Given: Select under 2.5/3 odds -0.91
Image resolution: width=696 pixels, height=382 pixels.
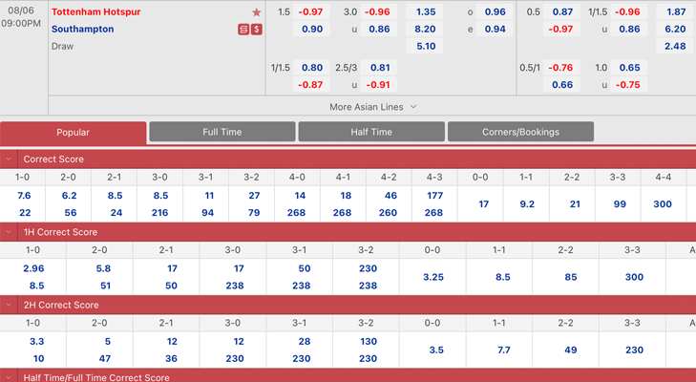Looking at the screenshot, I should [379, 84].
